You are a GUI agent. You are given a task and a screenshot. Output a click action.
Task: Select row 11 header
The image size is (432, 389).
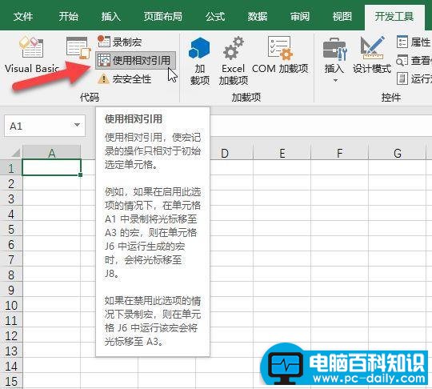pyautogui.click(x=11, y=320)
